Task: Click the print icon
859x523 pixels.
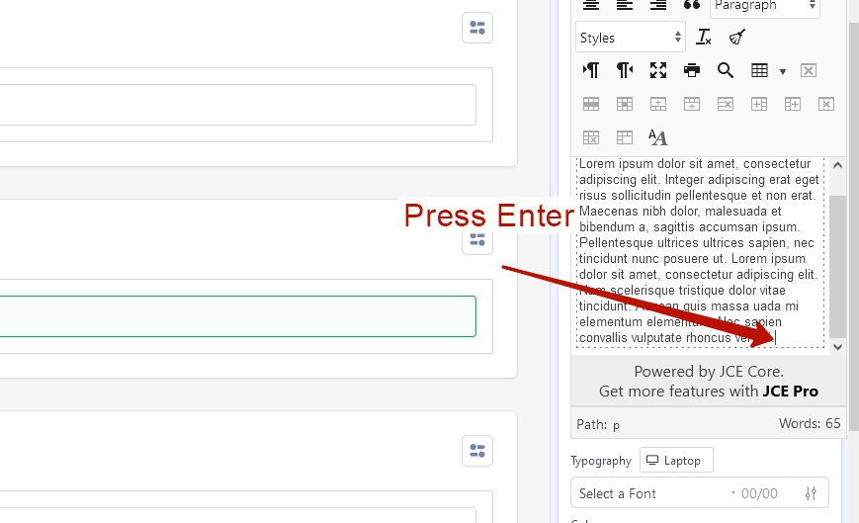Action: (x=692, y=70)
